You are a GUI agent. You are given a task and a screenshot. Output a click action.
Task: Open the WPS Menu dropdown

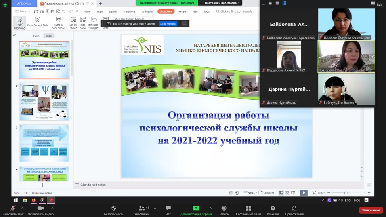pos(21,11)
